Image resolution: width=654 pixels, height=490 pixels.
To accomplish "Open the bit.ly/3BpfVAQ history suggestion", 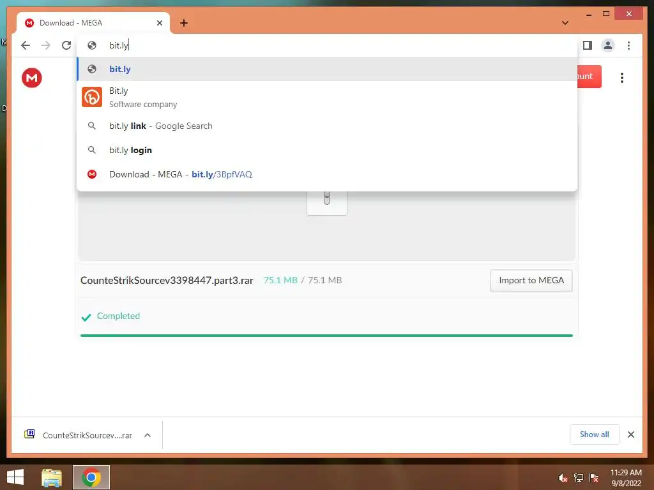I will click(328, 174).
